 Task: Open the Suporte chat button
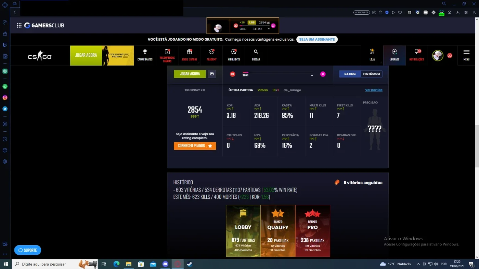[27, 250]
